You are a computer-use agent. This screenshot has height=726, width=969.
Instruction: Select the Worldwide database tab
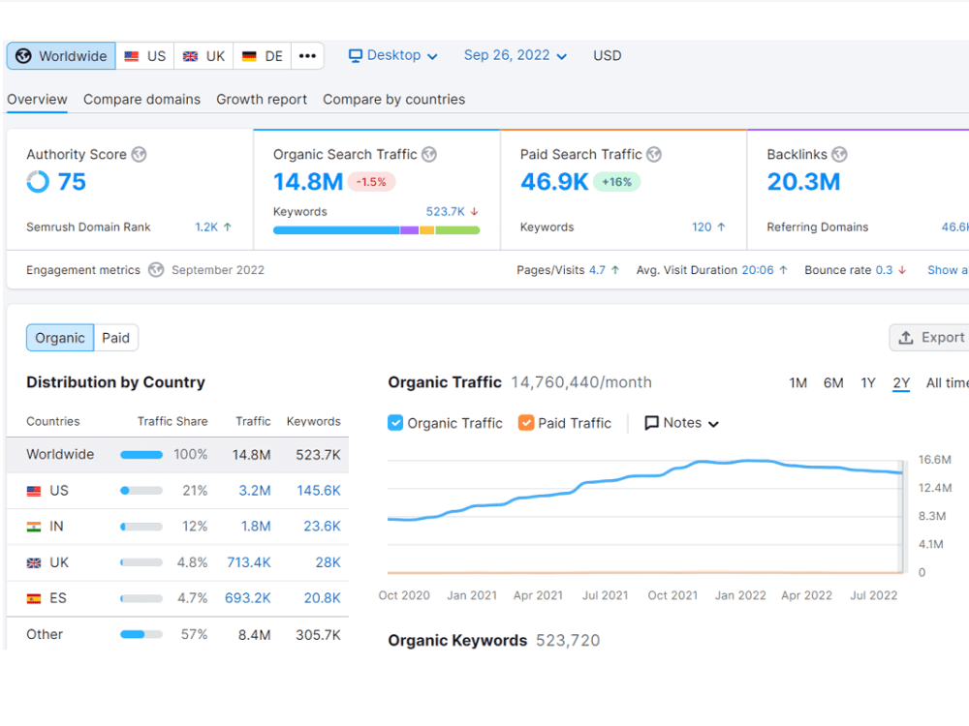point(61,56)
